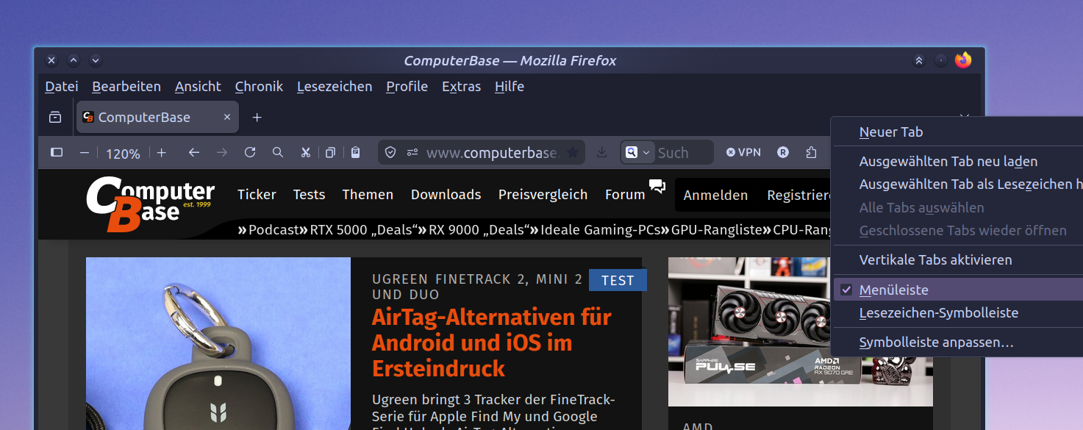Viewport: 1083px width, 430px height.
Task: Reset zoom via the 120% label
Action: click(x=123, y=154)
